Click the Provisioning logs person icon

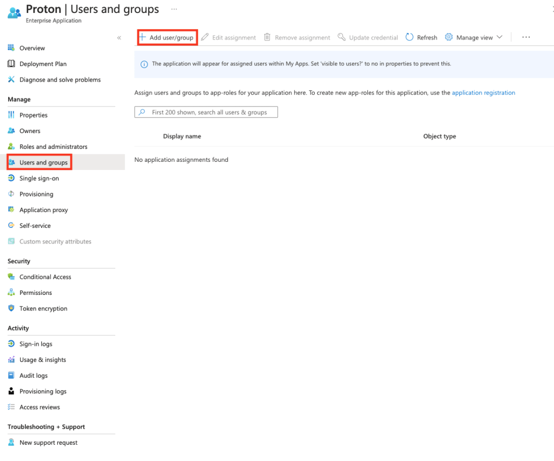click(x=11, y=391)
